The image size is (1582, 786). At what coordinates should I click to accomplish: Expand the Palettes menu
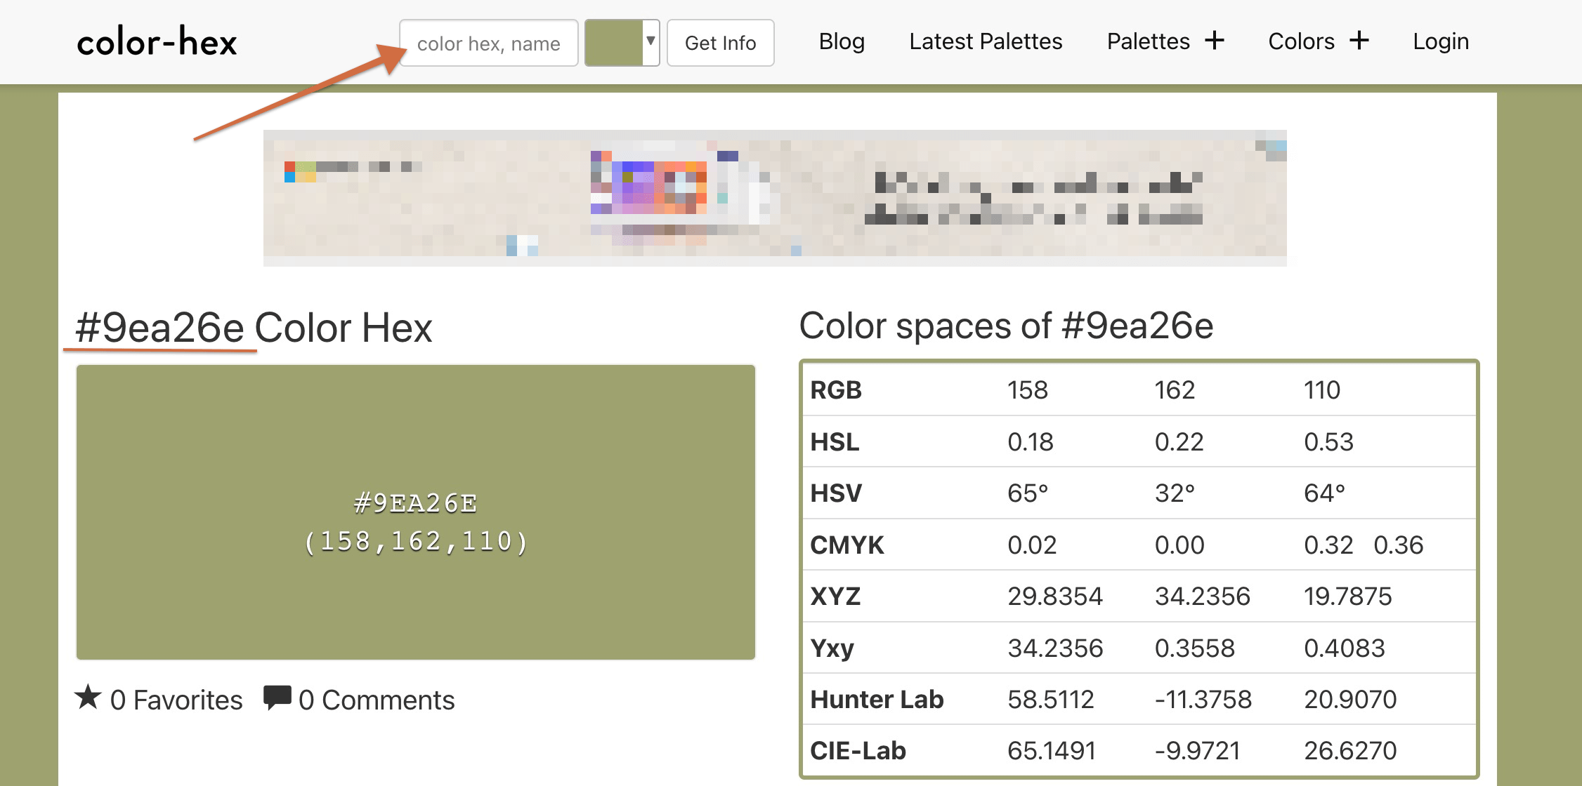[x=1148, y=41]
